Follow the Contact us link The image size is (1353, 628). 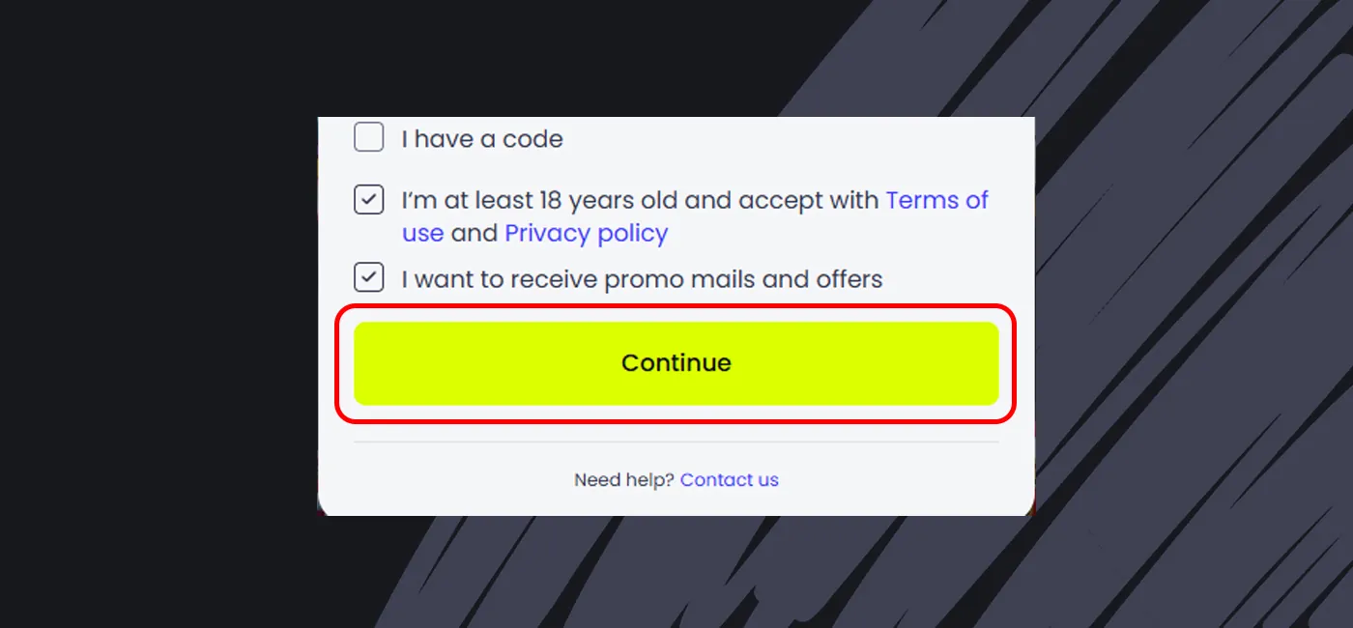coord(729,479)
